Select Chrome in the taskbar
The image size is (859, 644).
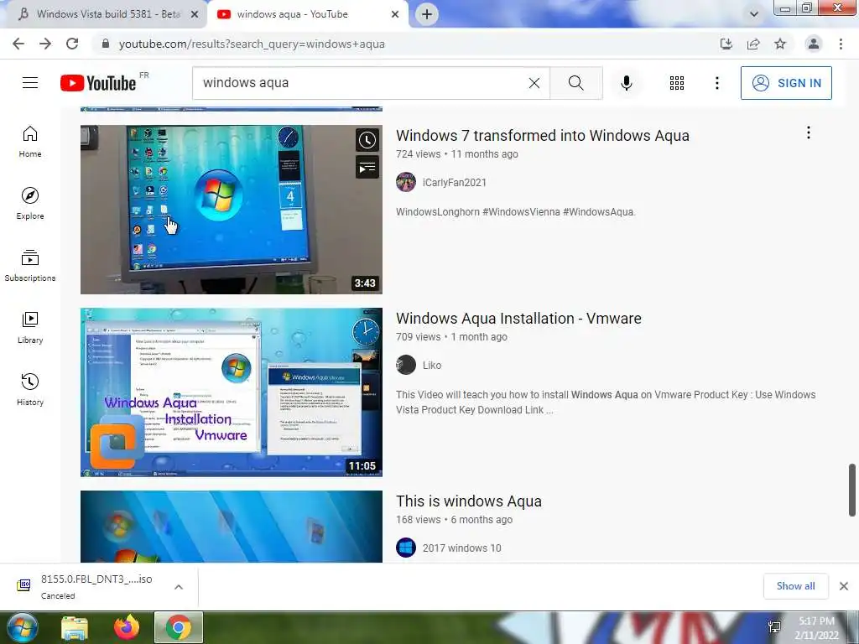click(178, 628)
